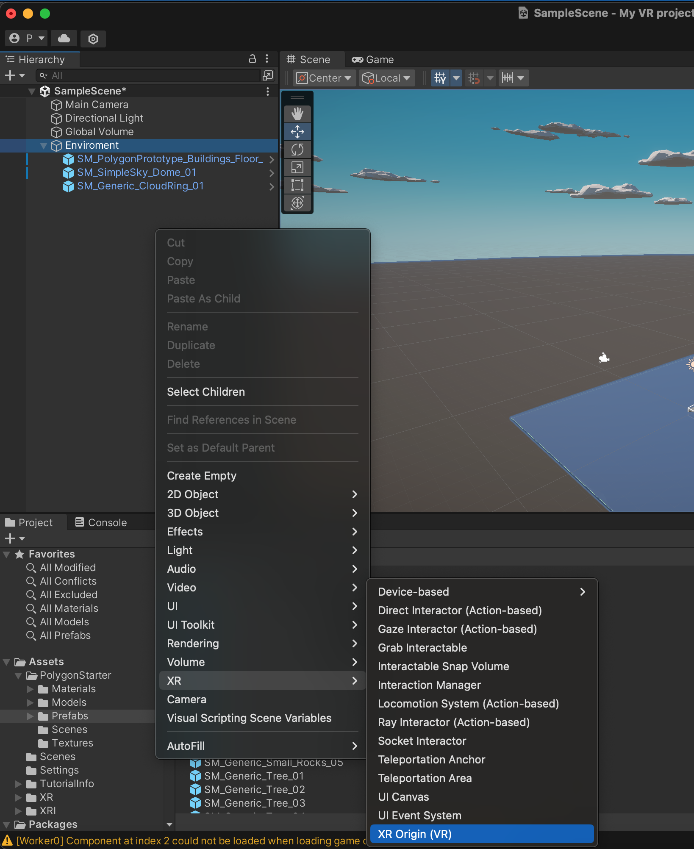Viewport: 694px width, 849px height.
Task: Collapse the Enviroment object
Action: [x=43, y=145]
